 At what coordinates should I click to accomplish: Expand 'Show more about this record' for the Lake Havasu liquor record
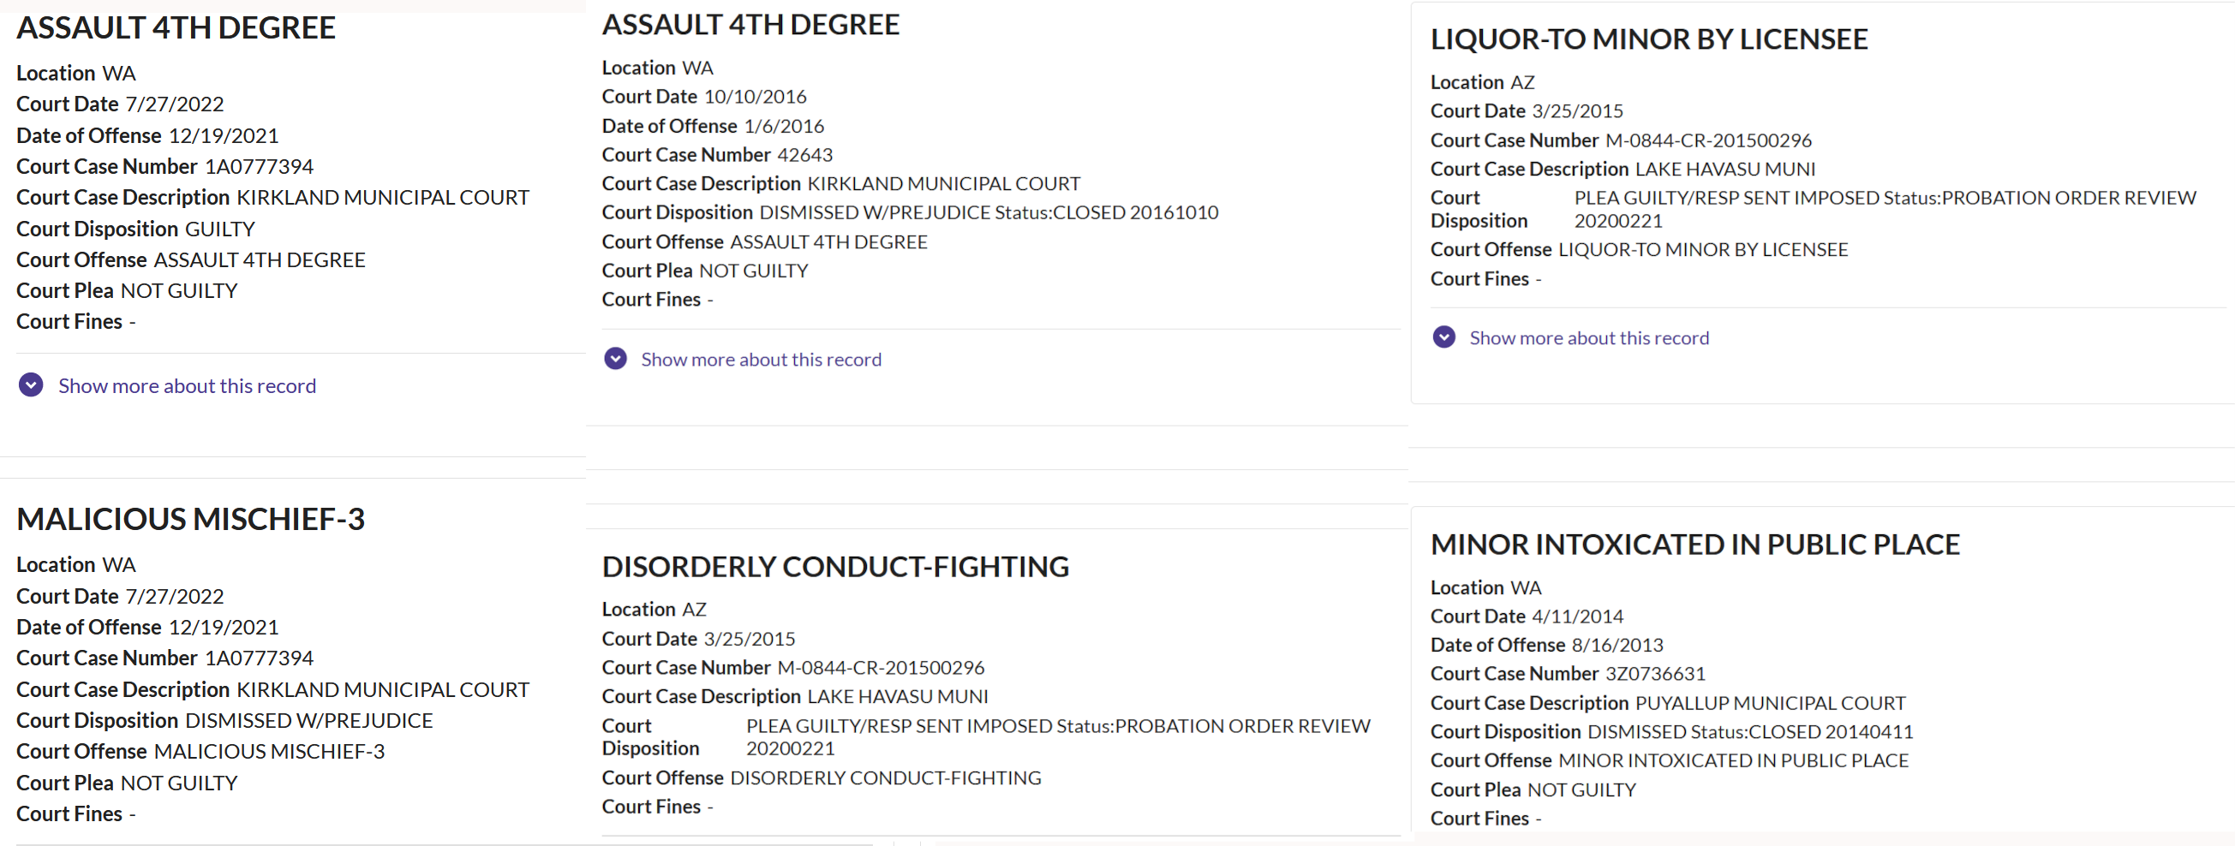tap(1588, 338)
